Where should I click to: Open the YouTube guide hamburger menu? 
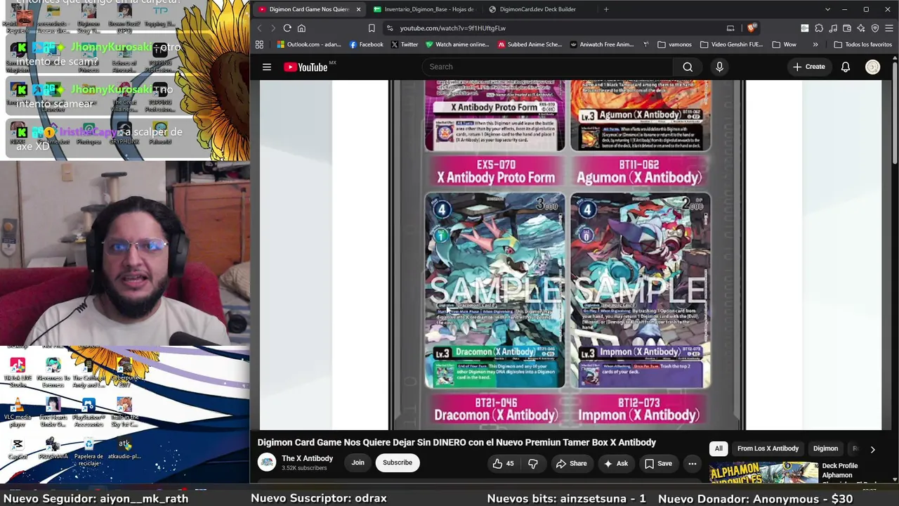[267, 67]
